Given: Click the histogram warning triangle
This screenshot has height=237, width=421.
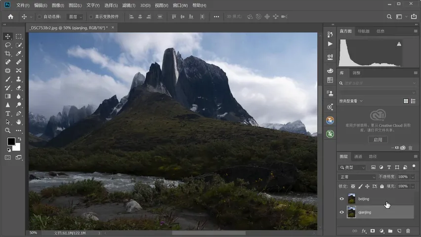Looking at the screenshot, I should pos(399,44).
